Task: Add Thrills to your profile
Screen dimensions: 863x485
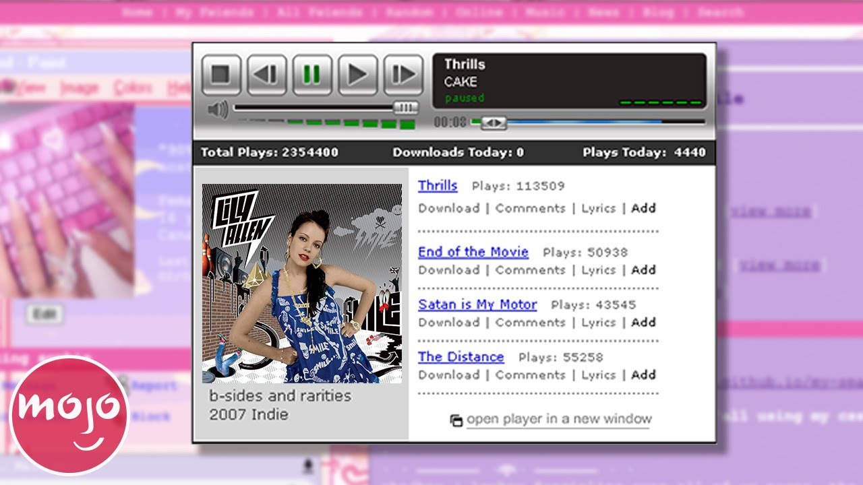Action: (x=644, y=208)
